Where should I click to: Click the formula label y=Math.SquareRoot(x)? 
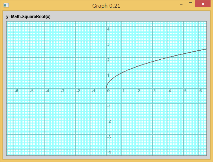point(28,17)
